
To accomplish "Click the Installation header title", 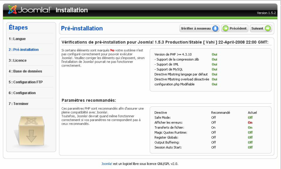I will point(72,10).
